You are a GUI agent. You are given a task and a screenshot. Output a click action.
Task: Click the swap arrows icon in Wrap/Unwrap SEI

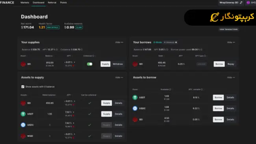tap(241, 3)
